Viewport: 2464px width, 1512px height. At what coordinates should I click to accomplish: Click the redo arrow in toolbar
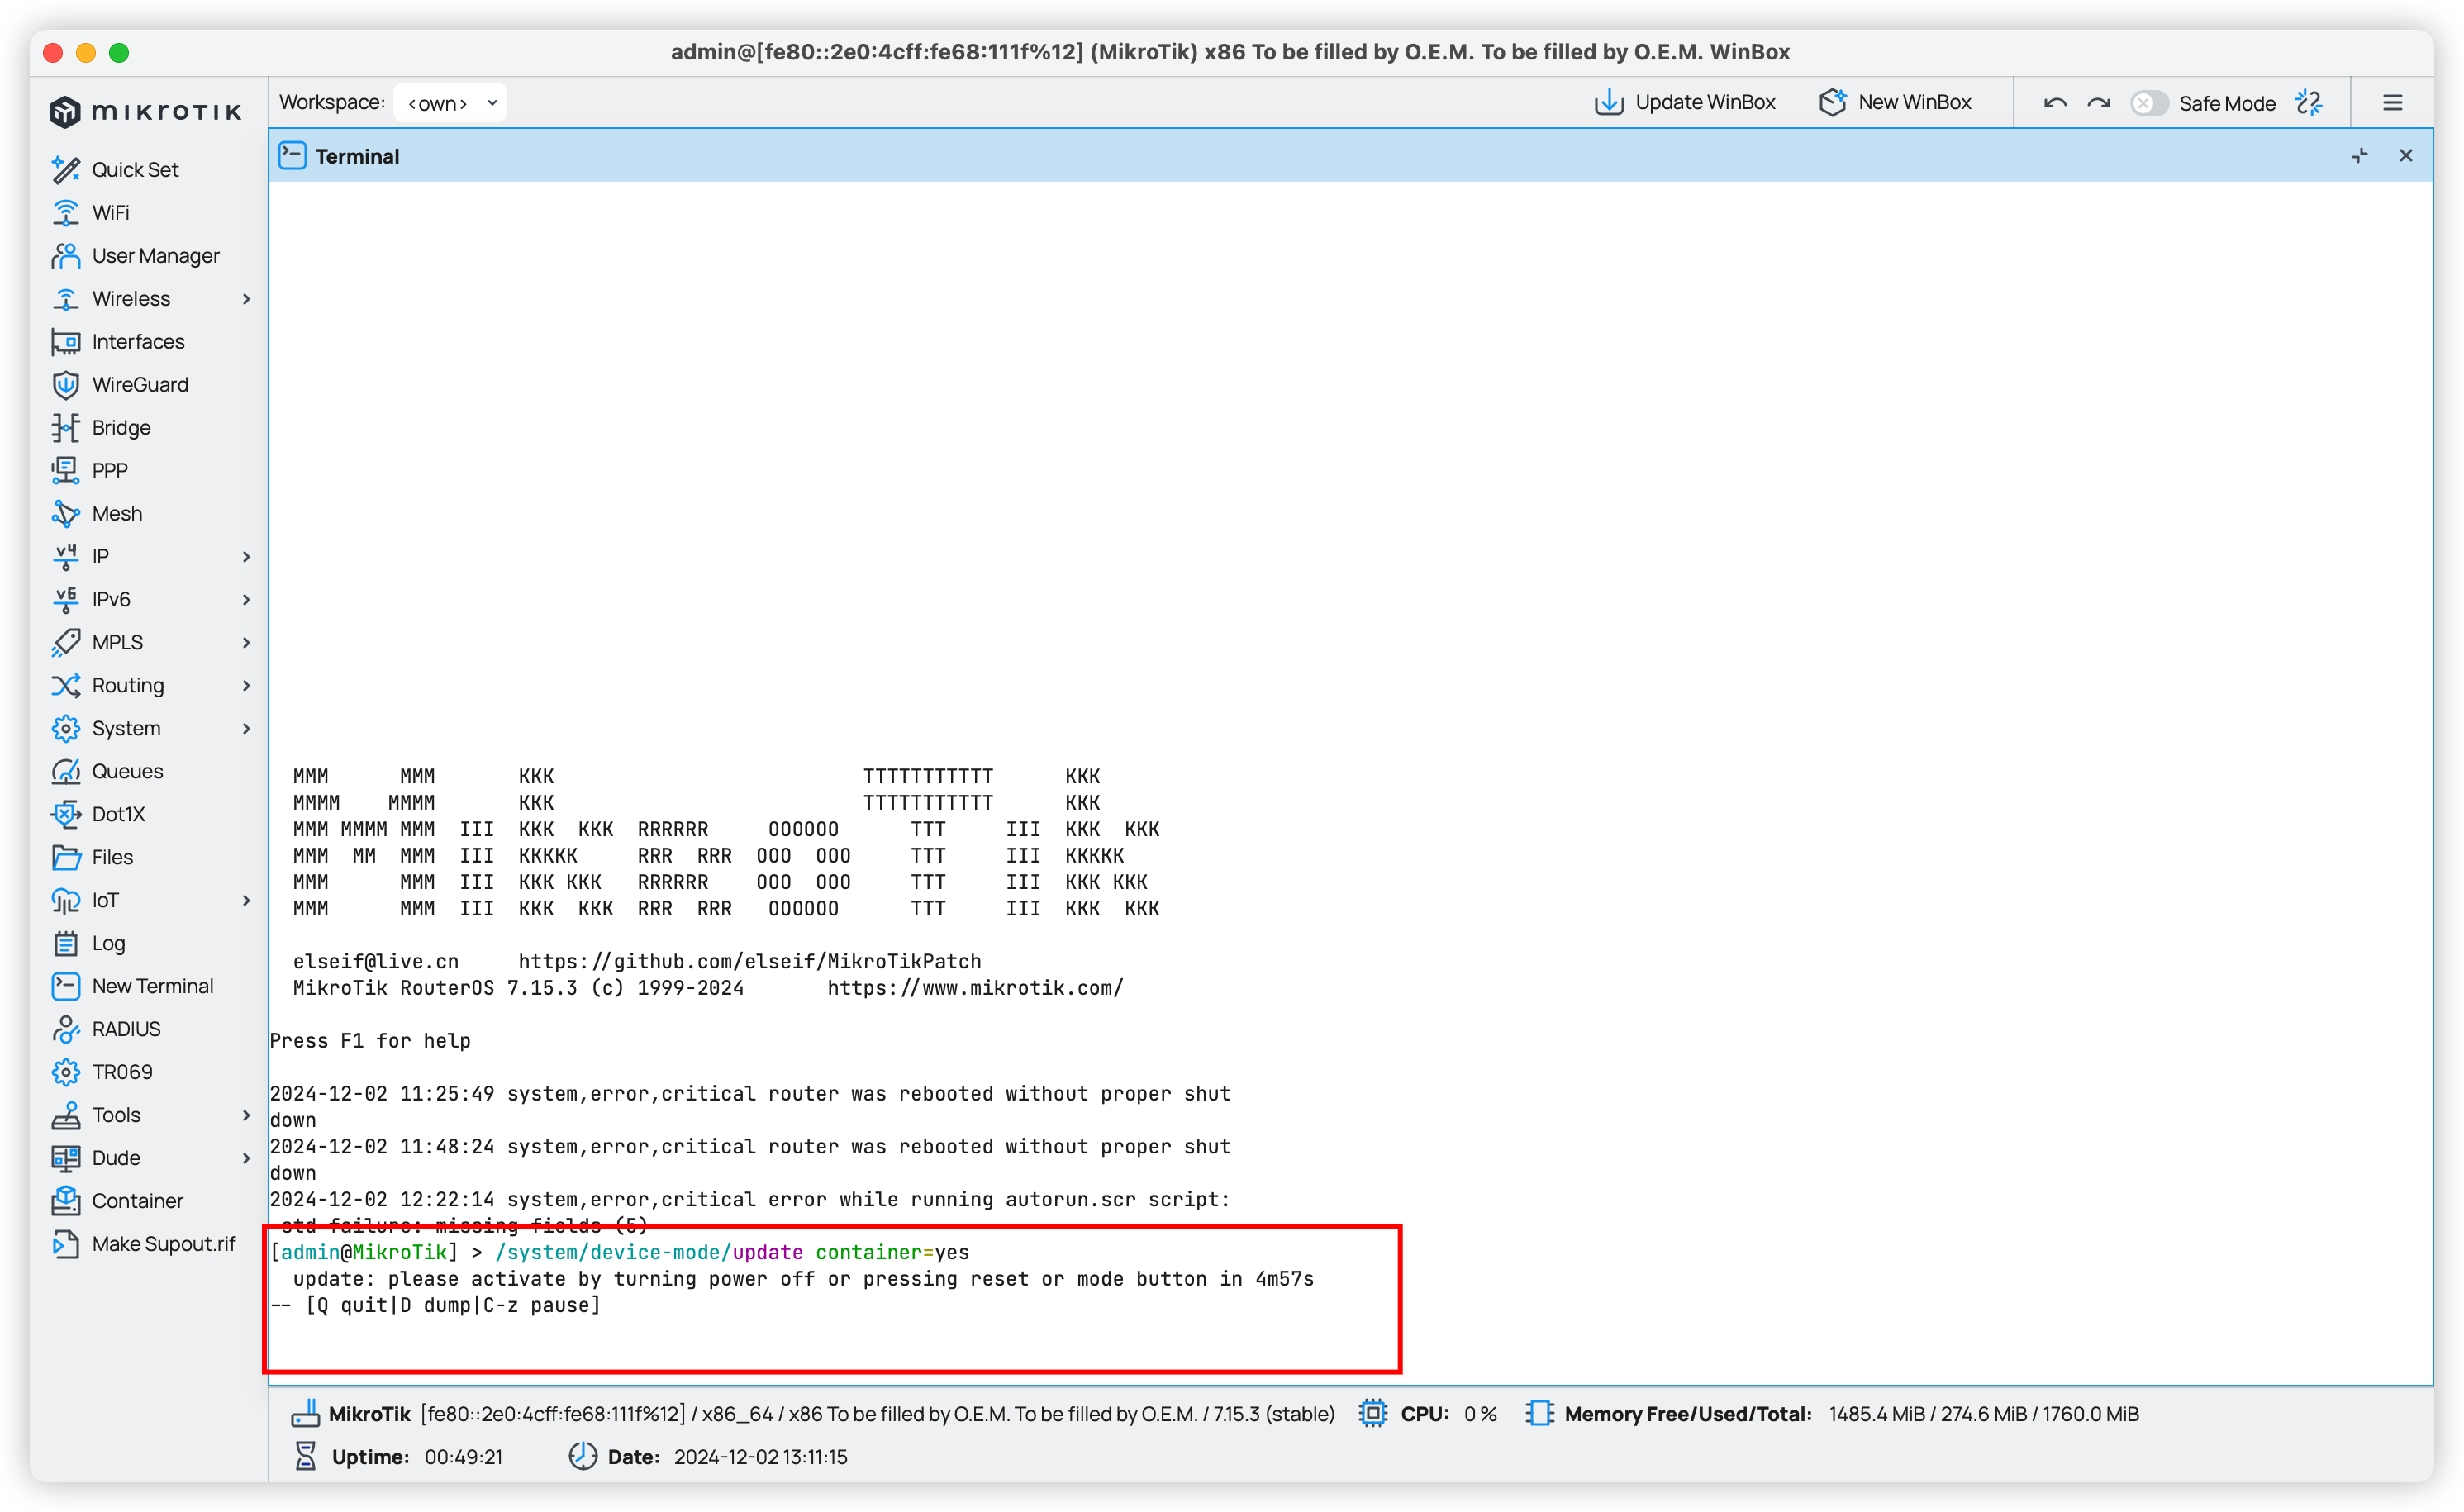coord(2098,102)
